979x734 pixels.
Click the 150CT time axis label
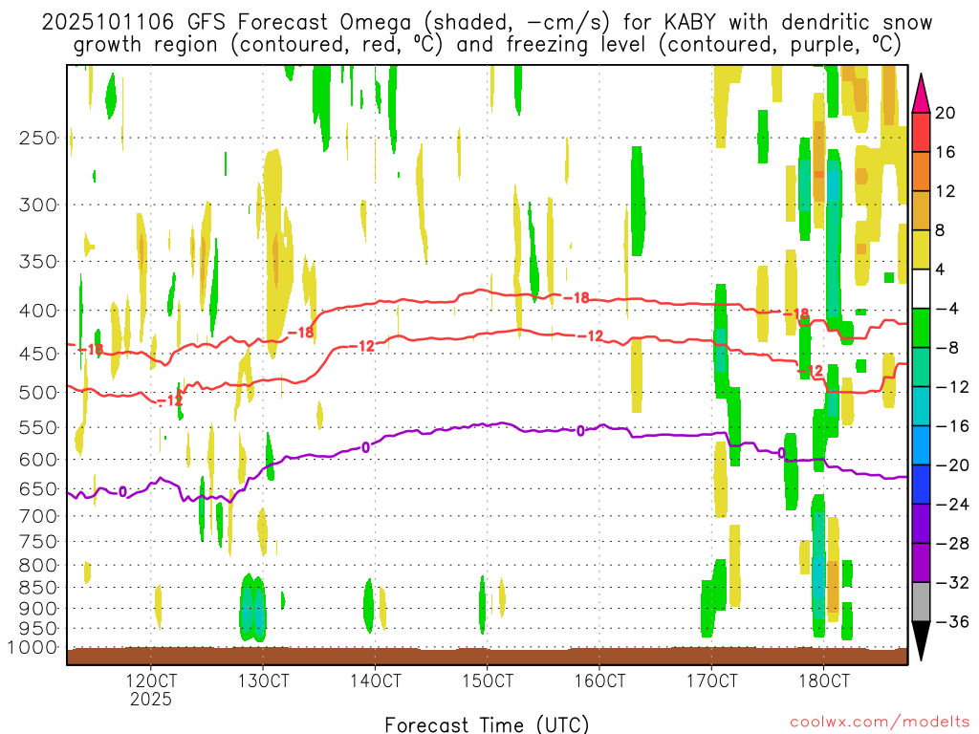pos(488,680)
